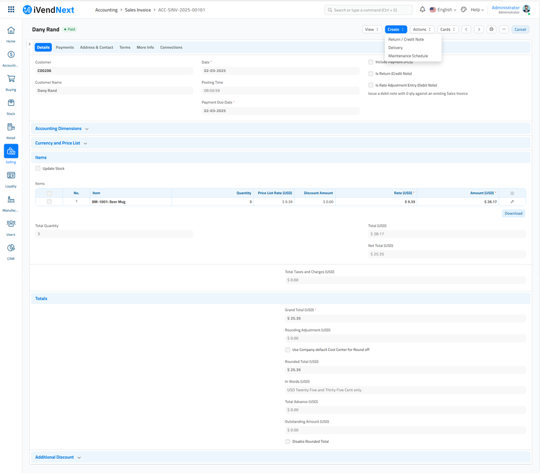Enable the Update Stock checkbox
Image resolution: width=540 pixels, height=473 pixels.
point(38,169)
